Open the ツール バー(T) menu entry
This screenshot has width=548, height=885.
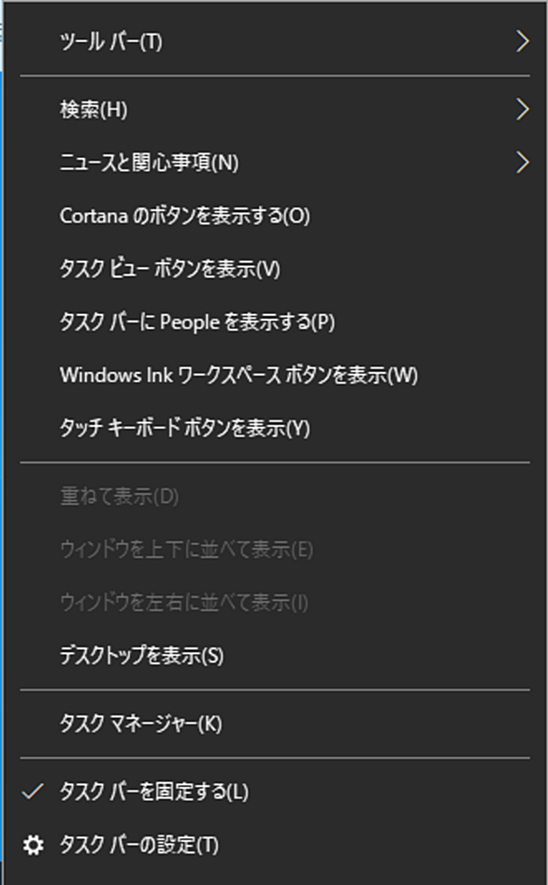tap(275, 42)
